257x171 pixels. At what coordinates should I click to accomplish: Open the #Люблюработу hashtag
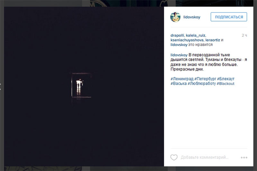(202, 84)
